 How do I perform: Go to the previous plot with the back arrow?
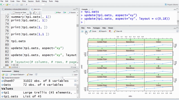tap(82, 31)
